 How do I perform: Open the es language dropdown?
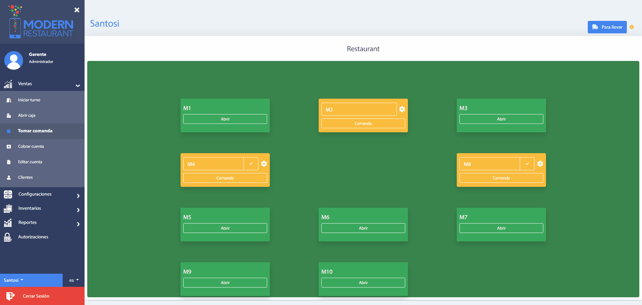(74, 280)
